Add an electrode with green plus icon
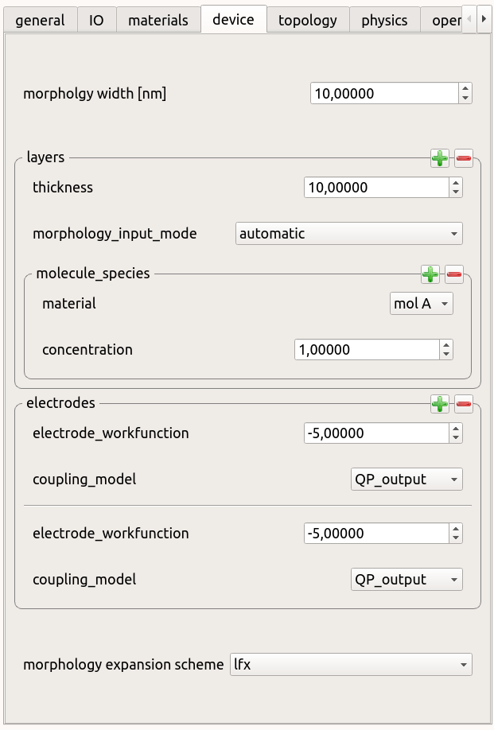Viewport: 494px width, 730px height. (439, 404)
